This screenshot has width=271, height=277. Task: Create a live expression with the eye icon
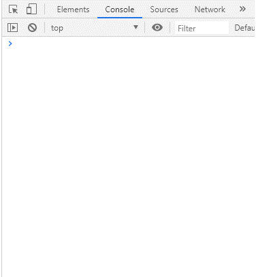[157, 27]
